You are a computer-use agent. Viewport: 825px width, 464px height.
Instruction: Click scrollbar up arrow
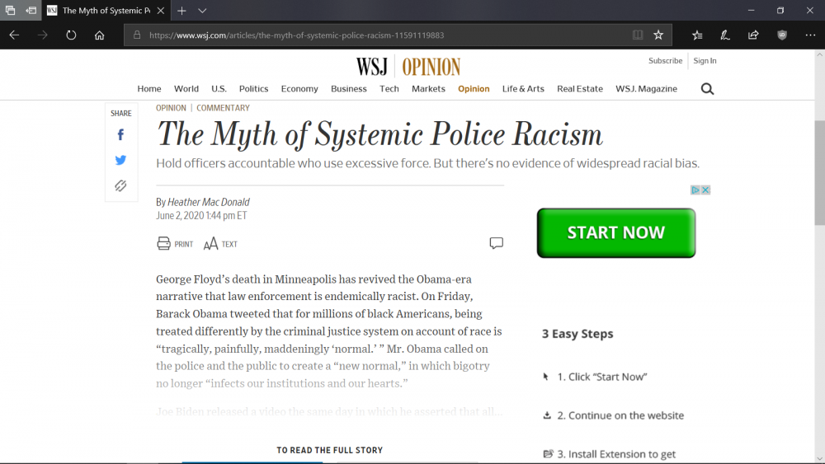820,54
